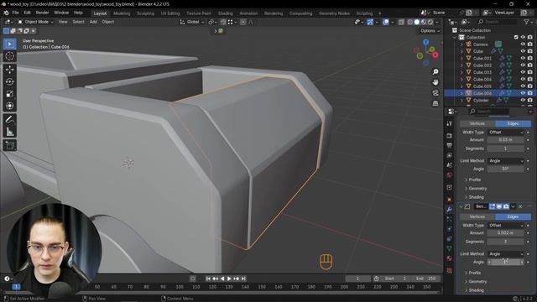The width and height of the screenshot is (537, 302).
Task: Toggle Bevel modifier show in render
Action: pyautogui.click(x=506, y=206)
